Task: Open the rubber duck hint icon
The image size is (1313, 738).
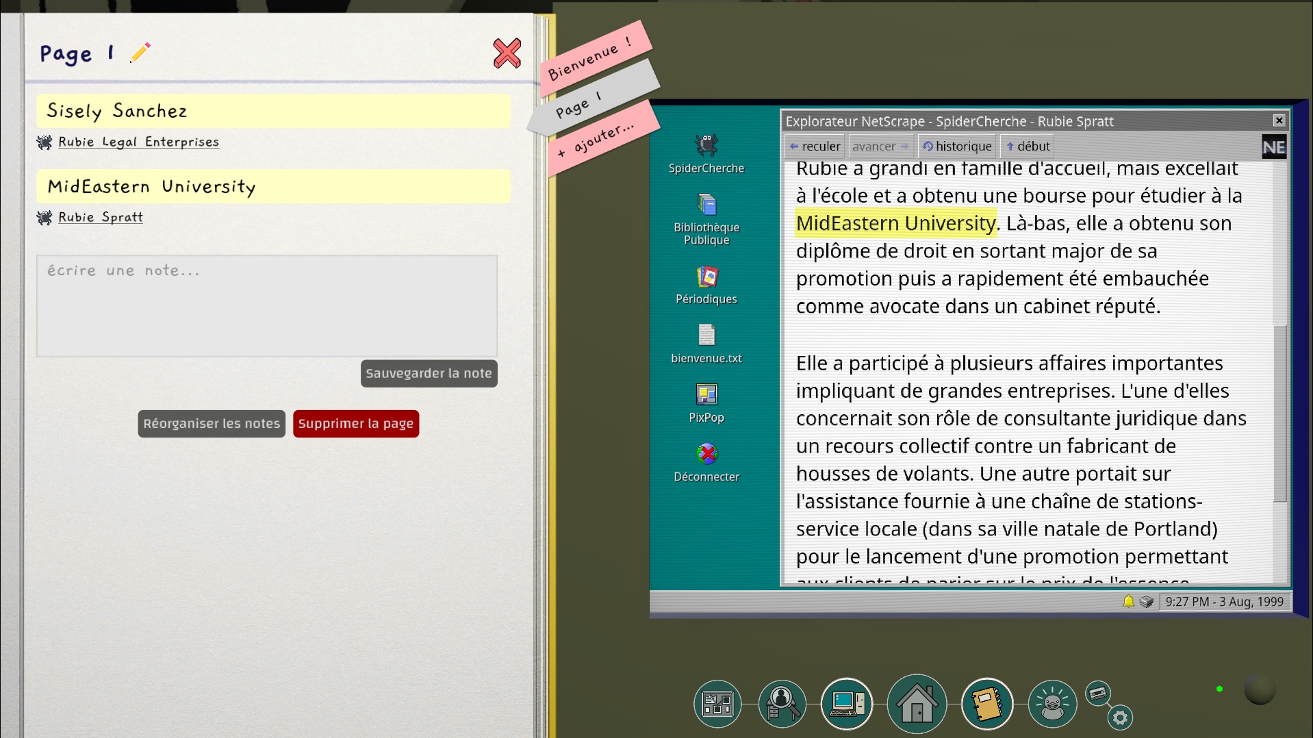Action: 1051,704
